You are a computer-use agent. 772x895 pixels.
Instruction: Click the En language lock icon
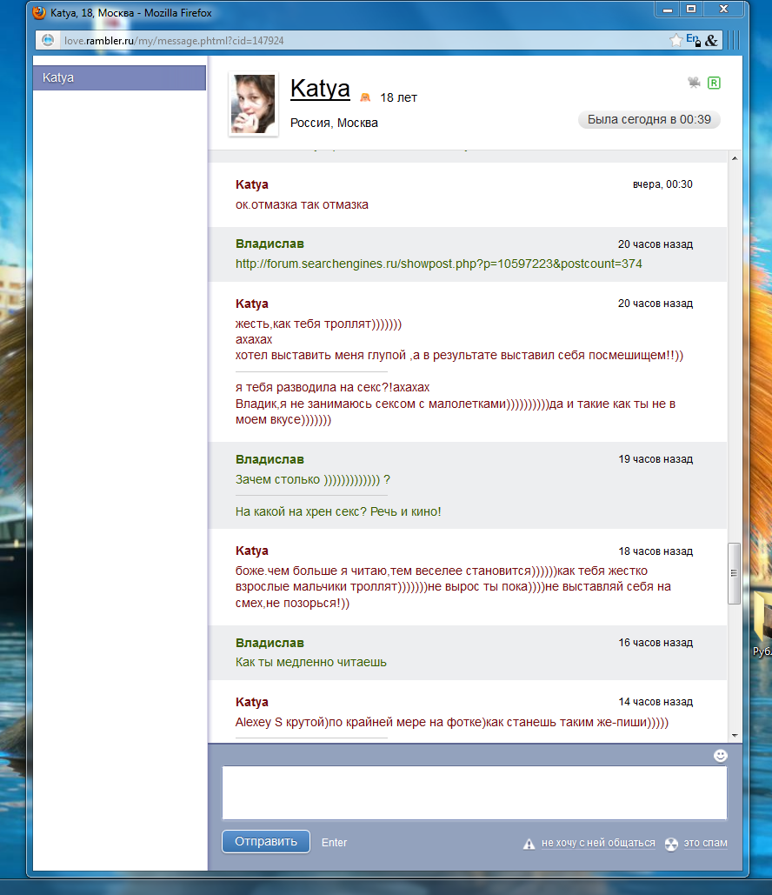coord(693,40)
